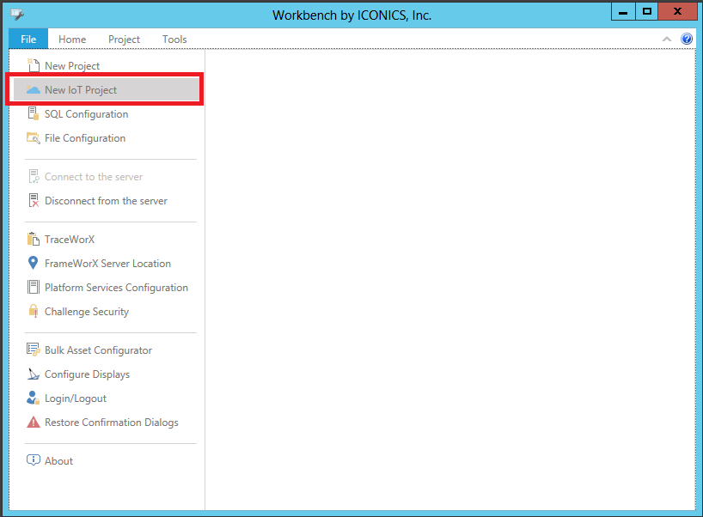
Task: Click the New IoT Project cloud icon
Action: [34, 89]
